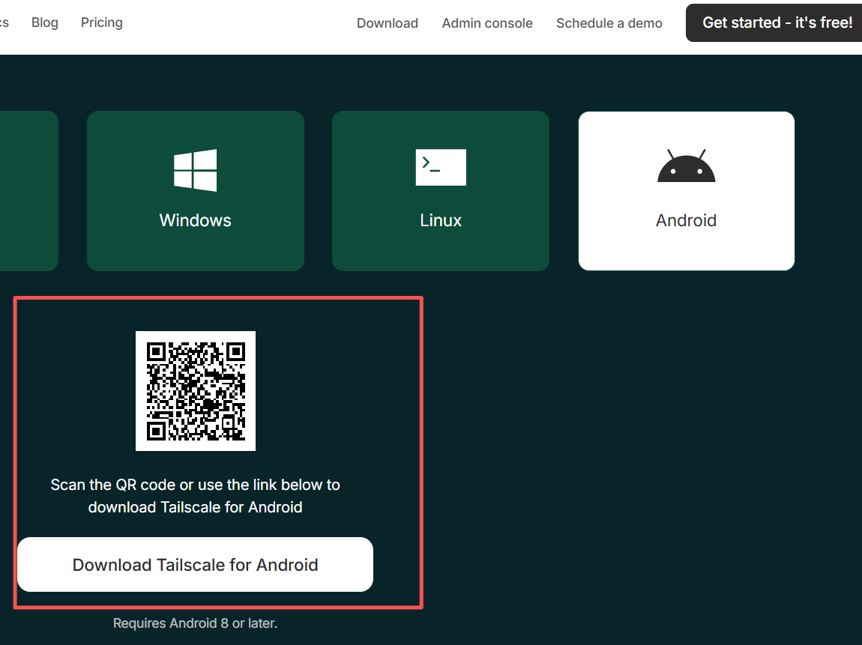This screenshot has height=645, width=862.
Task: Click Get started - it's free! button
Action: click(774, 22)
